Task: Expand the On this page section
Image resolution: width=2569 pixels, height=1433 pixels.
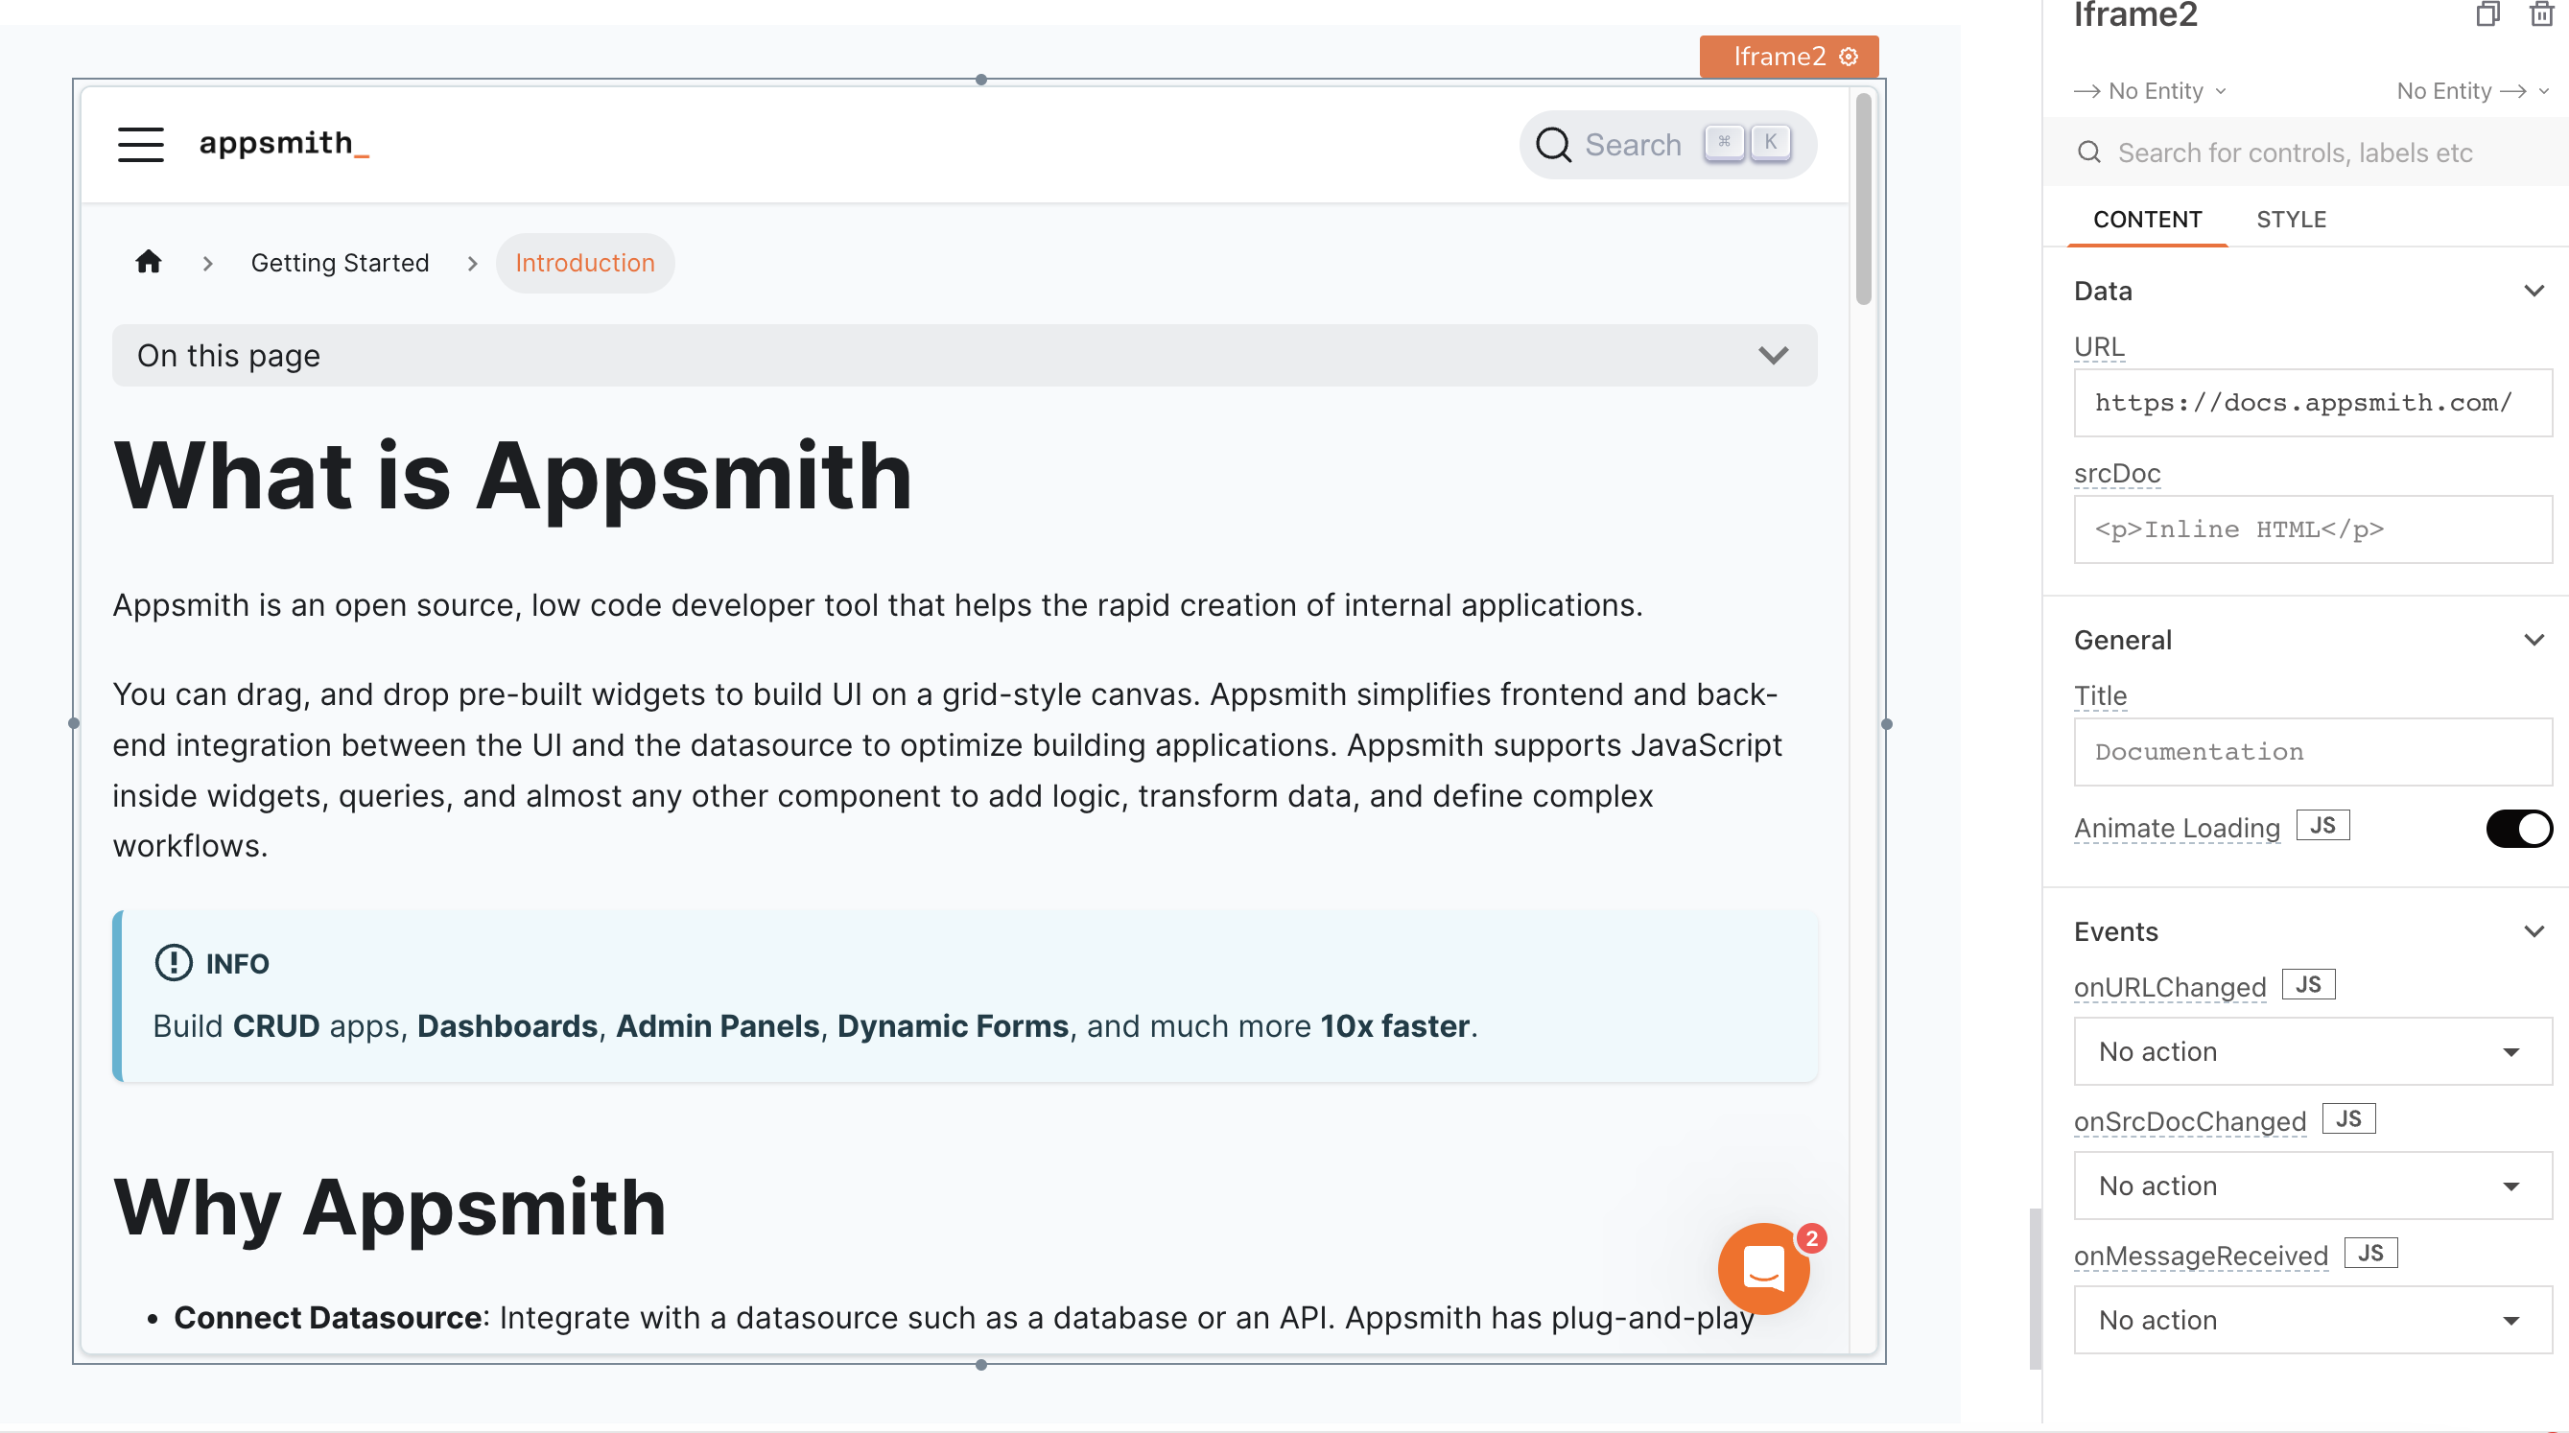Action: pos(1775,355)
